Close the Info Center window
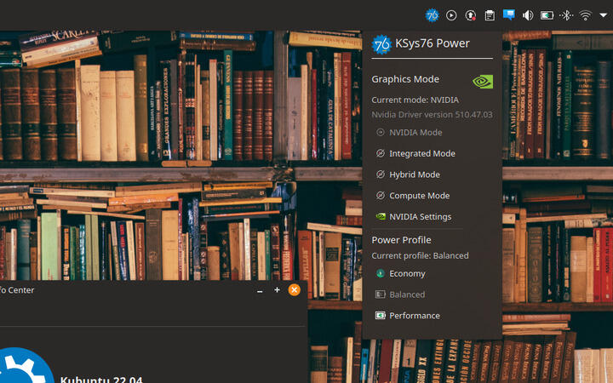 click(x=295, y=290)
